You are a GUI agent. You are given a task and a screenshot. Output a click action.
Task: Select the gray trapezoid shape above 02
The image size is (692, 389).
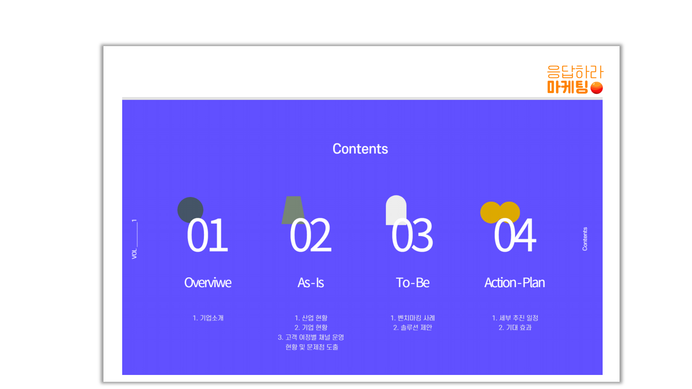point(293,210)
